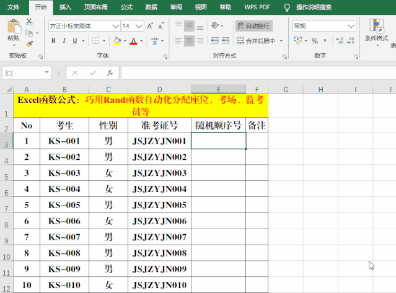Expand the number format dropdown (常规)

click(351, 26)
